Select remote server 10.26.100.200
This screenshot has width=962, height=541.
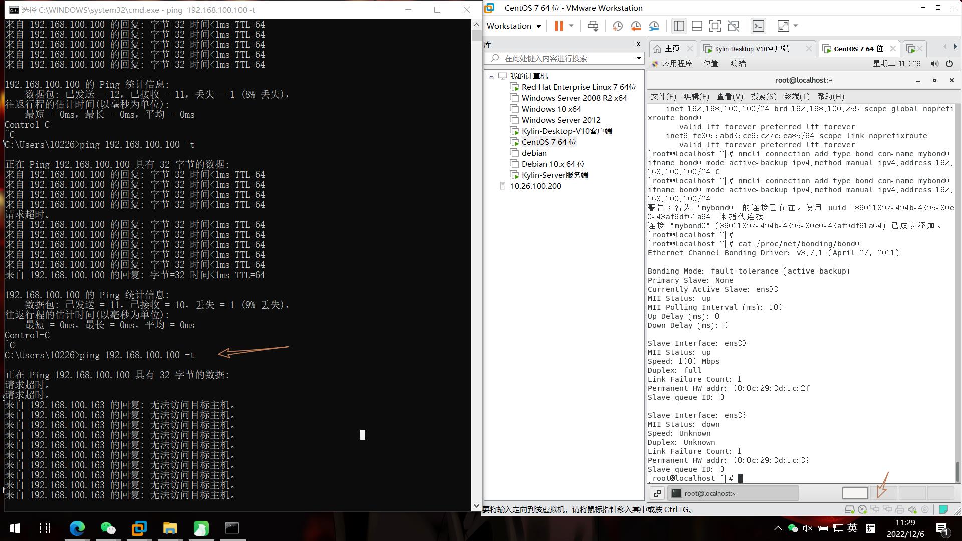535,186
